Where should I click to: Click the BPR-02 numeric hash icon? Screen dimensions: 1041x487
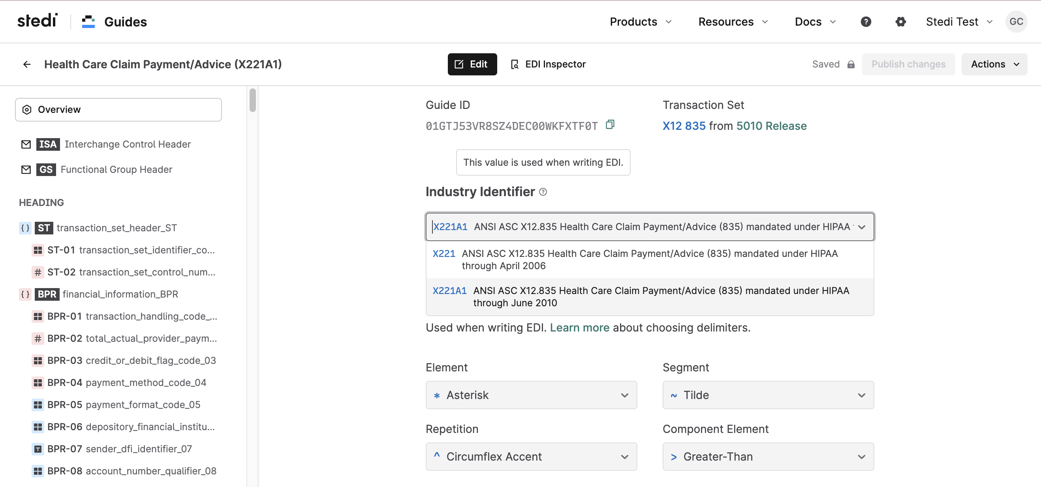(38, 339)
